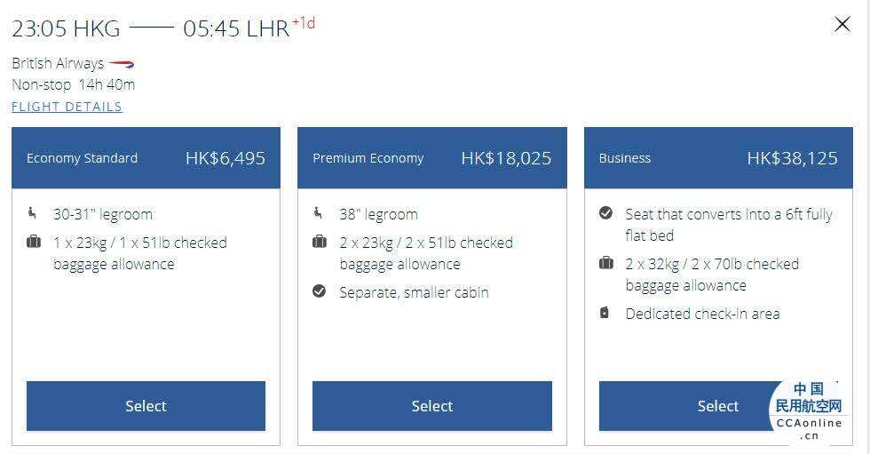The width and height of the screenshot is (870, 454).
Task: Click the Business HK$38,125 header
Action: click(718, 157)
